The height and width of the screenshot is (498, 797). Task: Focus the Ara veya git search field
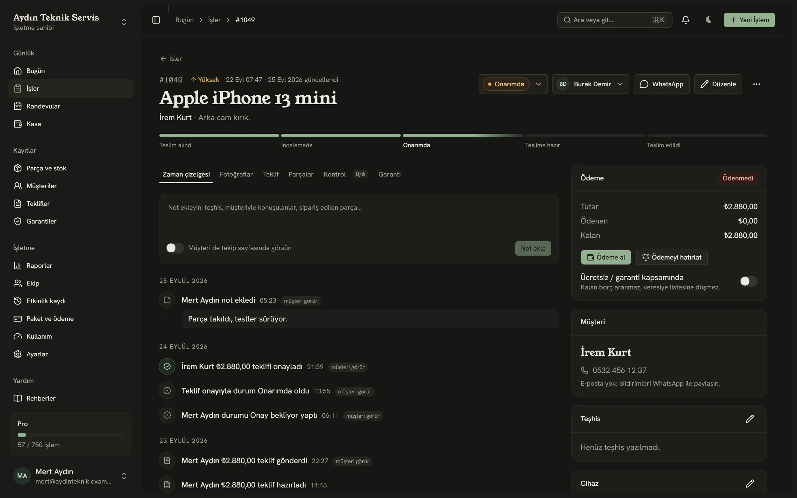614,20
